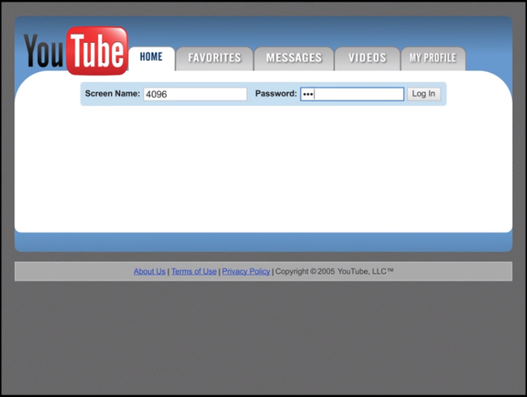View the Privacy Policy link
The height and width of the screenshot is (397, 527).
246,271
